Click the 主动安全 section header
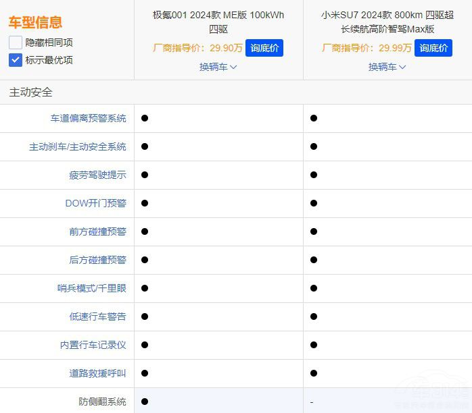Image resolution: width=472 pixels, height=413 pixels. tap(30, 92)
